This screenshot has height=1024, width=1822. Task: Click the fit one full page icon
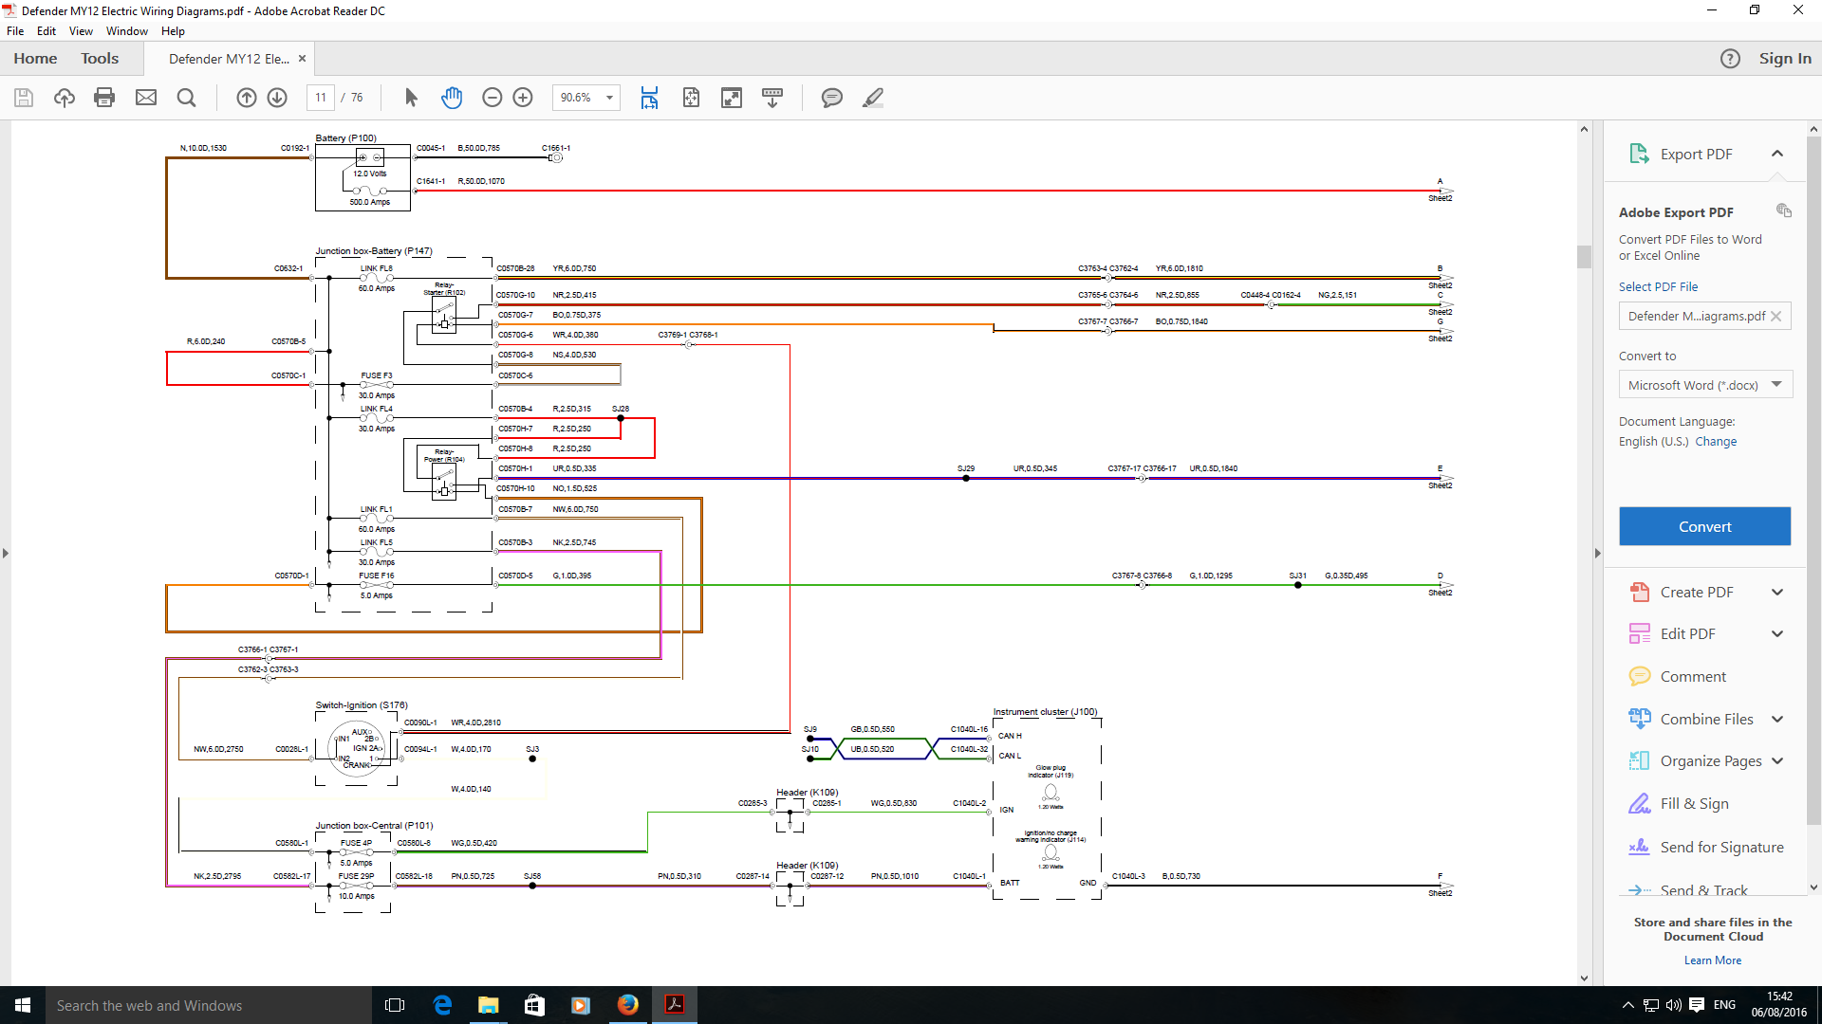click(x=691, y=98)
